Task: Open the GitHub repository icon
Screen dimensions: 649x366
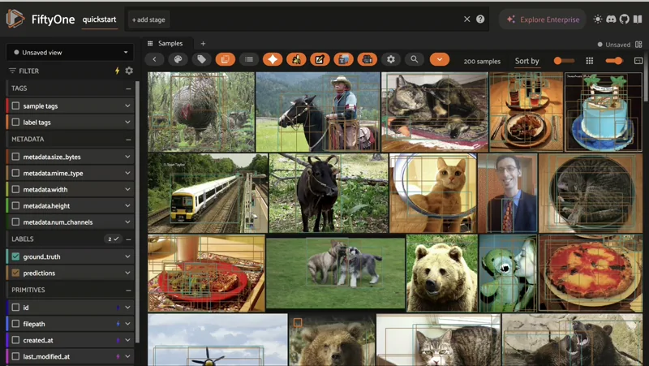Action: (x=624, y=19)
